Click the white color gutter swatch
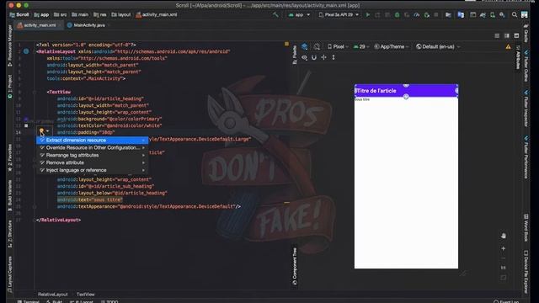Screen dimensions: 539x303 tap(26, 125)
